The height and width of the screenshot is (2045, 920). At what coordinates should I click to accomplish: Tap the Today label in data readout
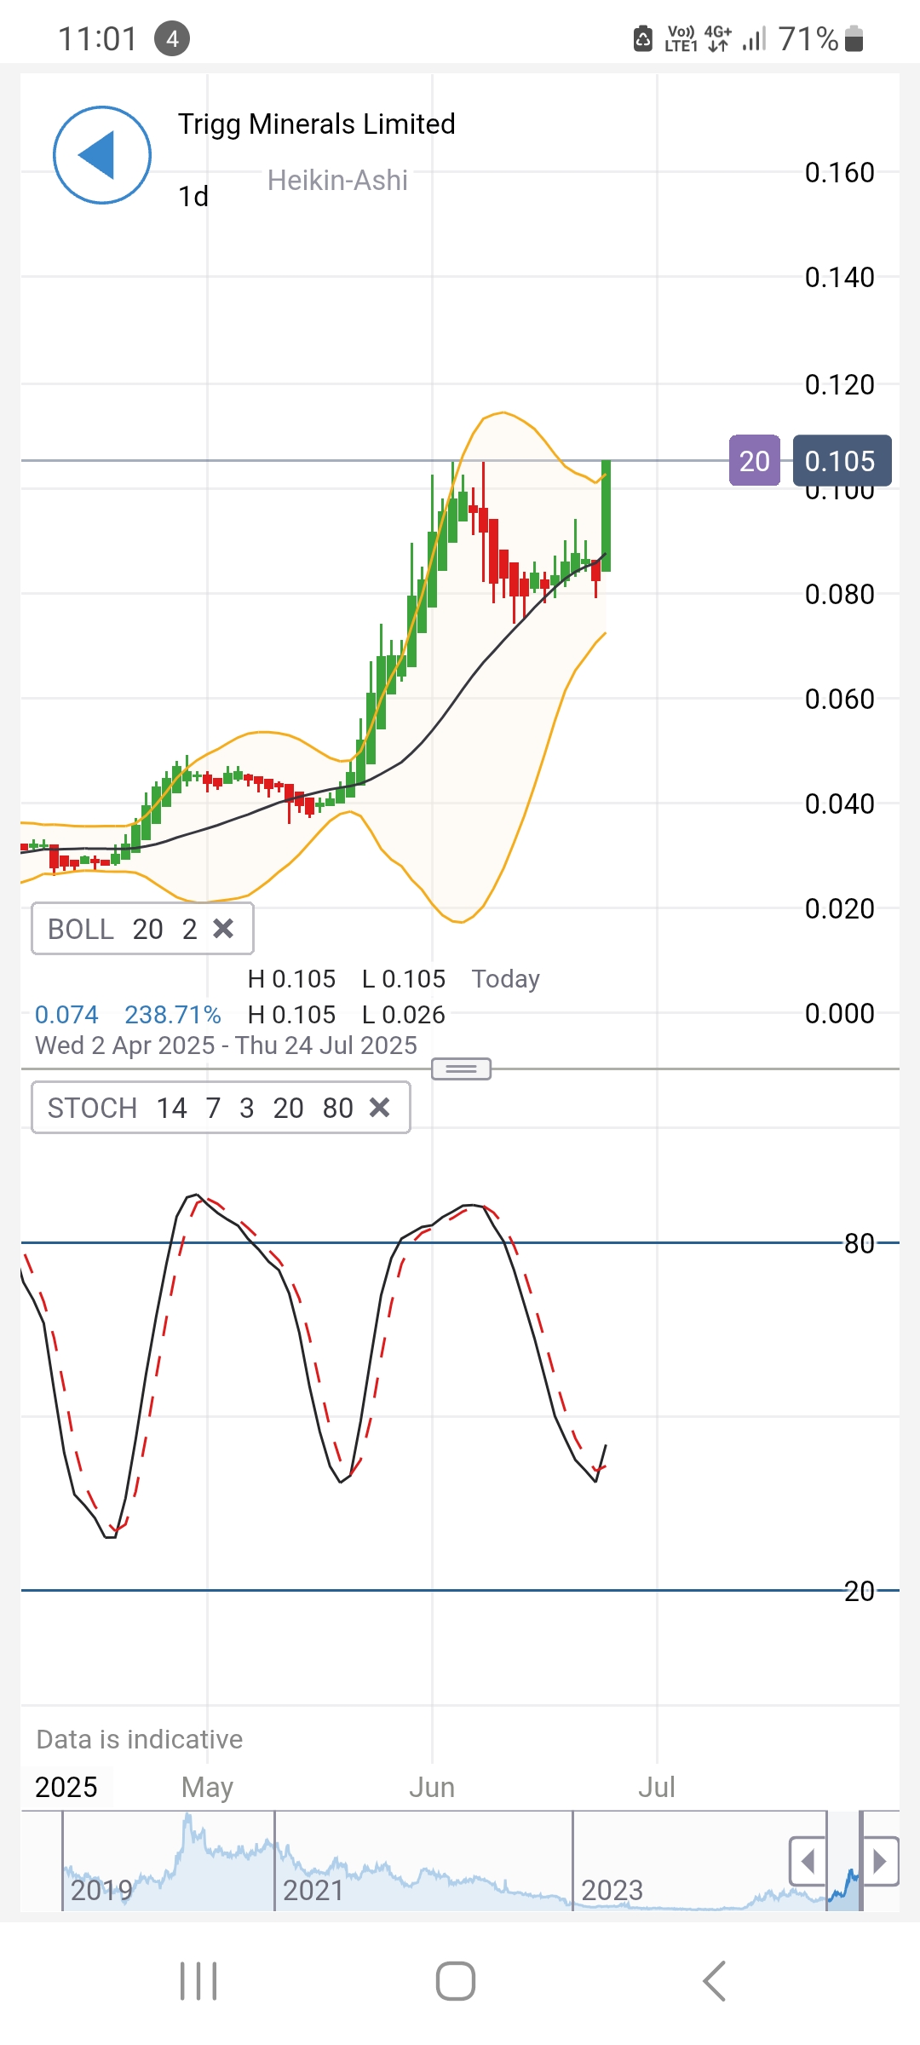[x=506, y=979]
